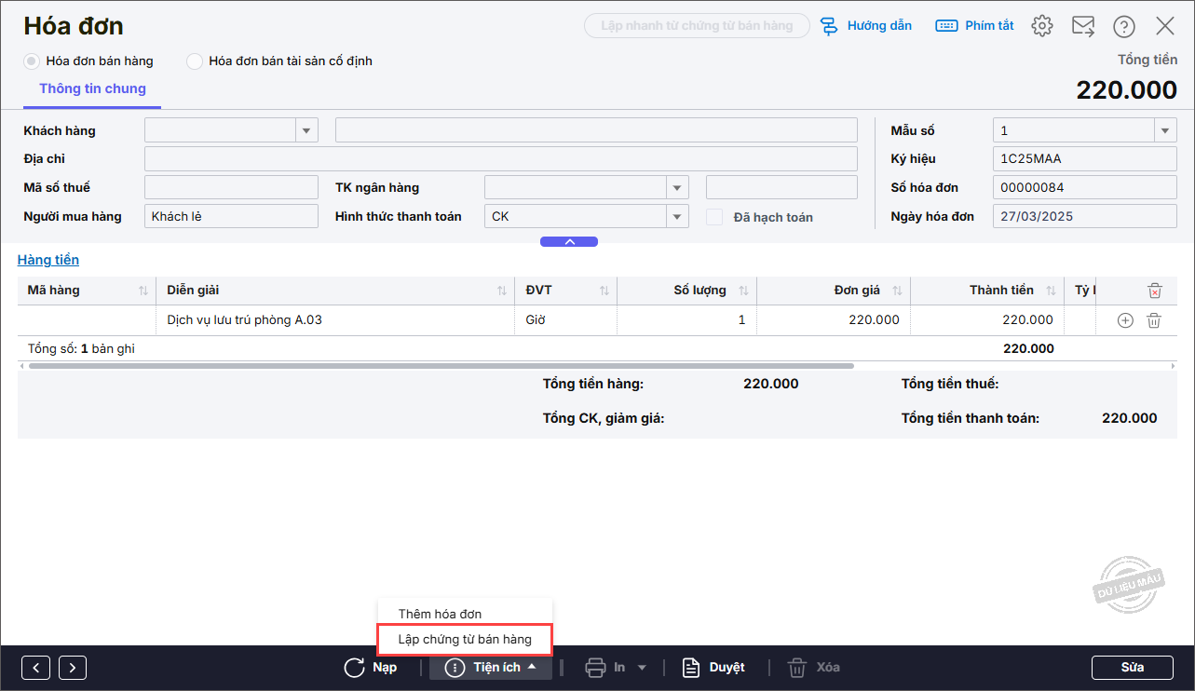
Task: Choose Lập chứng từ bán hàng menu item
Action: tap(465, 640)
